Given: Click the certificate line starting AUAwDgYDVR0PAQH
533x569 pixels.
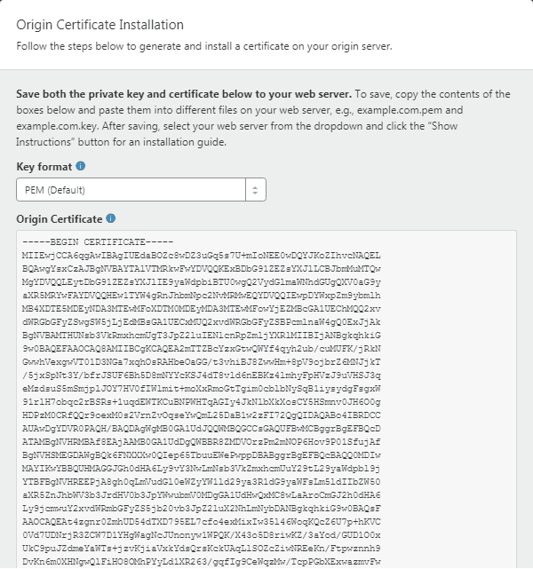Looking at the screenshot, I should tap(201, 429).
